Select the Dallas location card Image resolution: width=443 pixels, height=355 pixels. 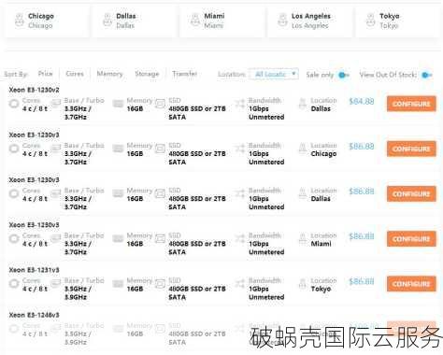(135, 21)
